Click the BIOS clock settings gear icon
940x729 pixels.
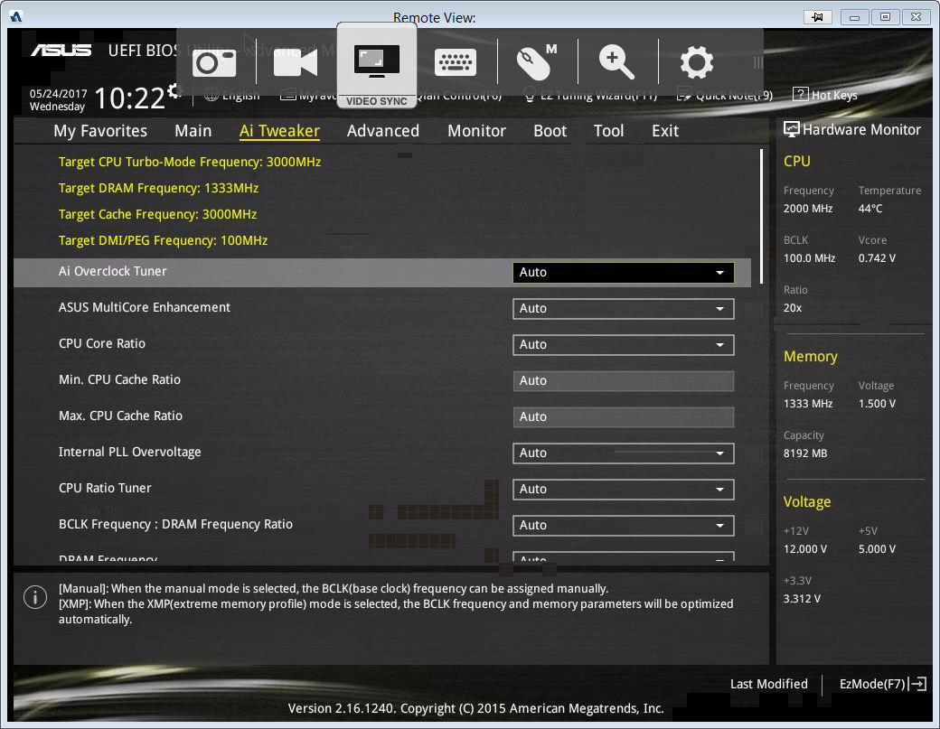pos(174,91)
